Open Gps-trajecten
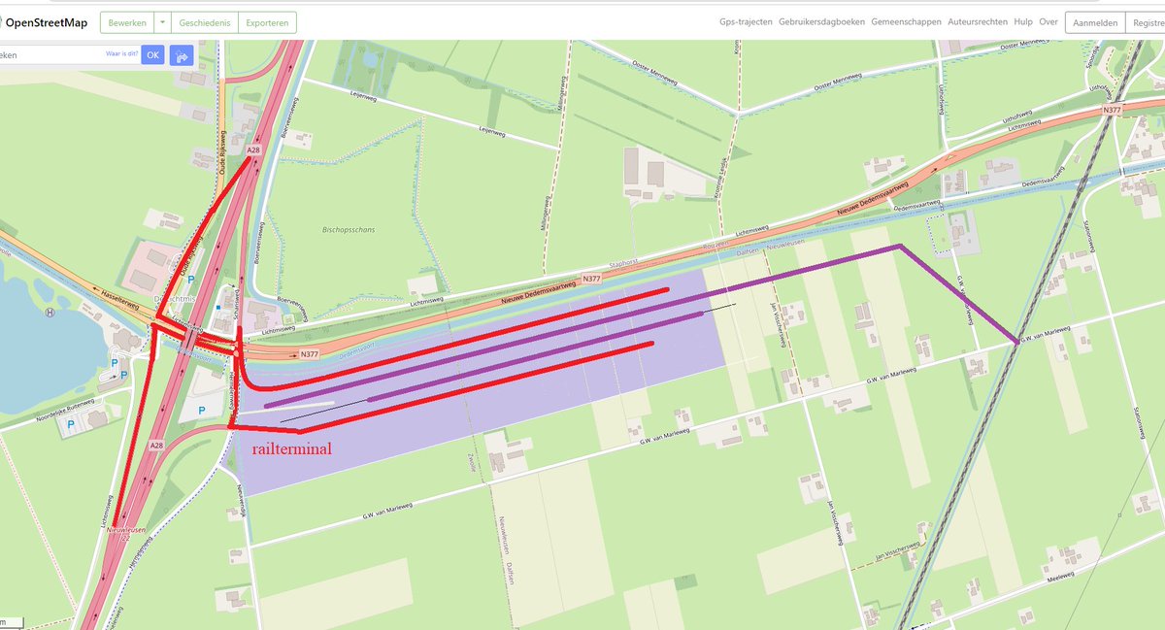The height and width of the screenshot is (630, 1165). coord(745,20)
